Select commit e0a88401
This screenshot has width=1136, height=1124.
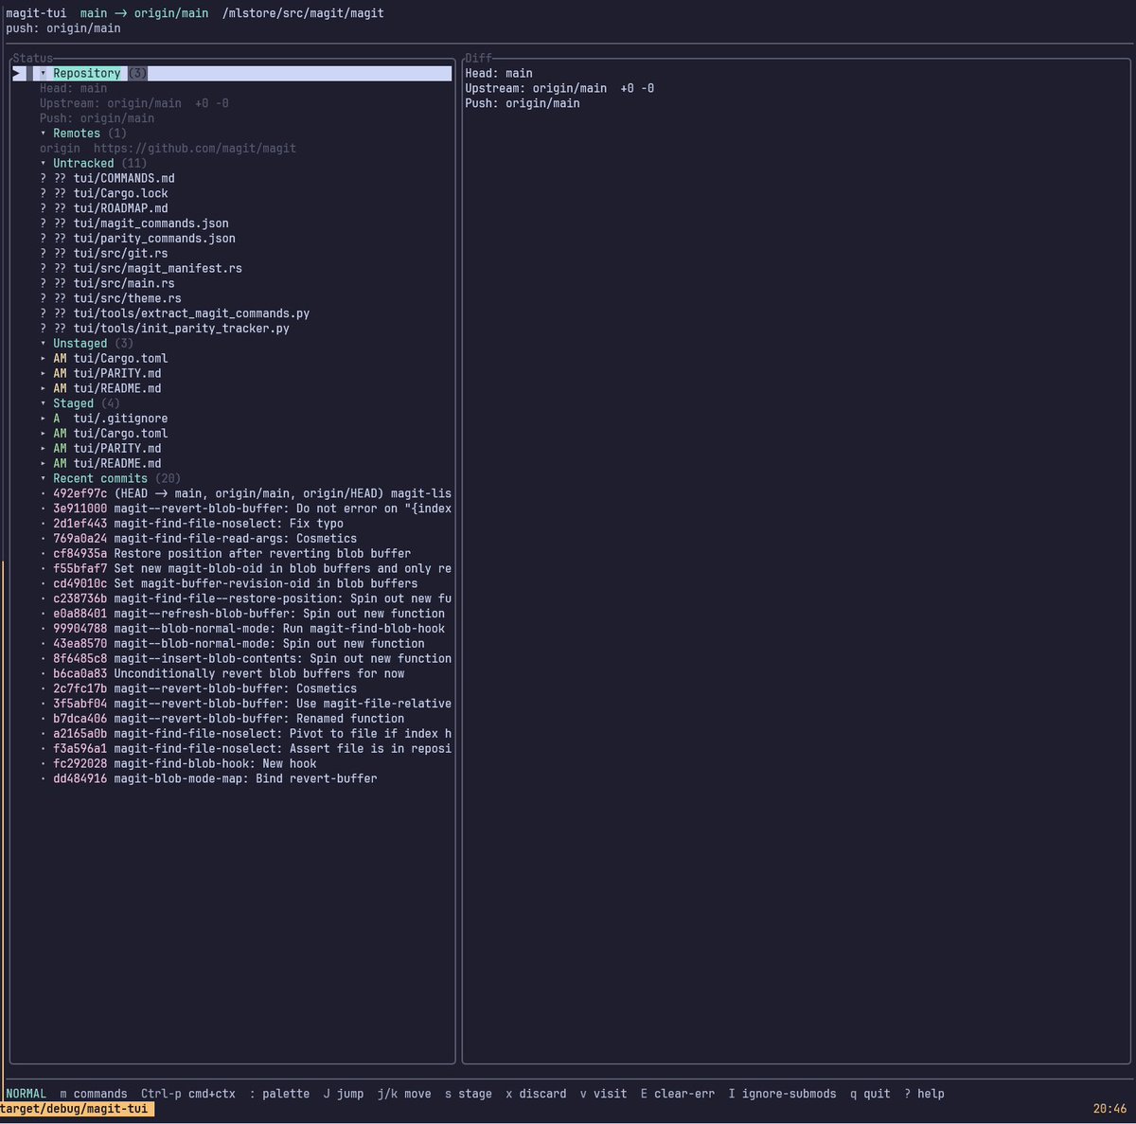[x=242, y=614]
